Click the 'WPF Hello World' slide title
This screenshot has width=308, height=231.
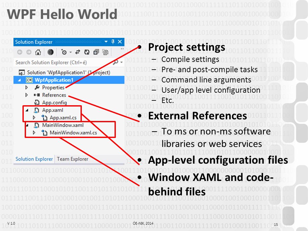tap(62, 14)
